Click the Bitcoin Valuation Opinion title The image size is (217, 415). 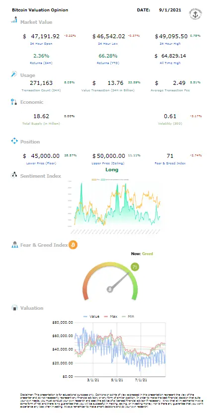tap(40, 10)
